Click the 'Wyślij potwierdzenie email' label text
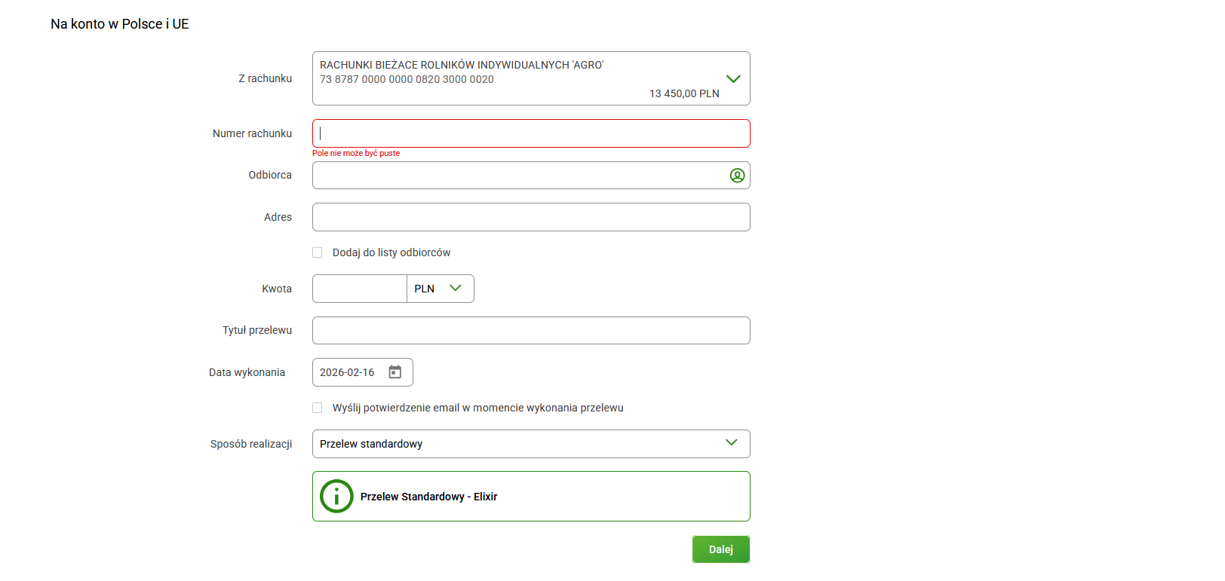This screenshot has height=581, width=1225. pos(477,408)
